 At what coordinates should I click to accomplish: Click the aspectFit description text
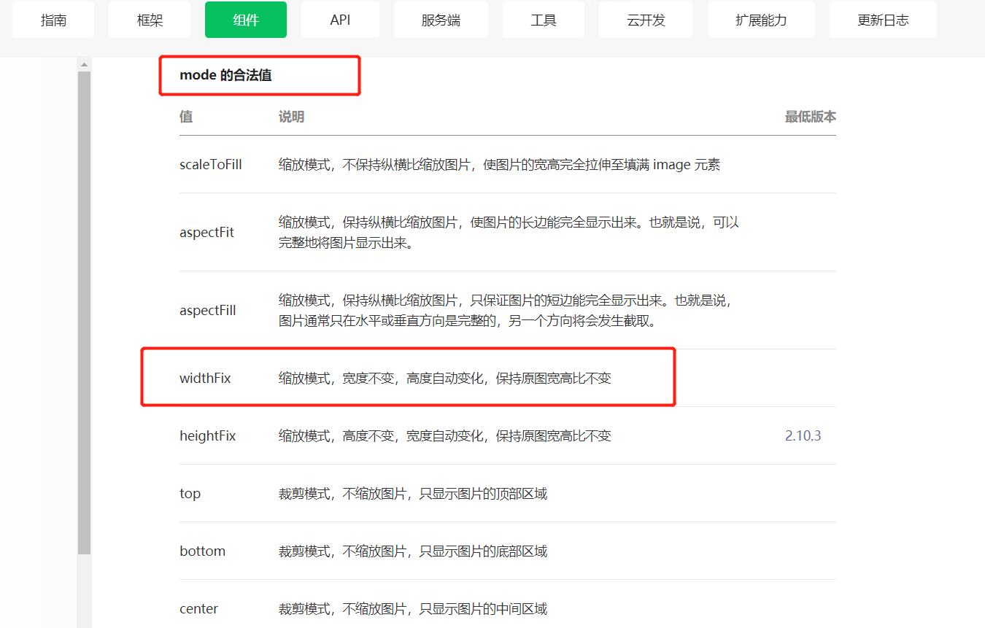tap(509, 233)
